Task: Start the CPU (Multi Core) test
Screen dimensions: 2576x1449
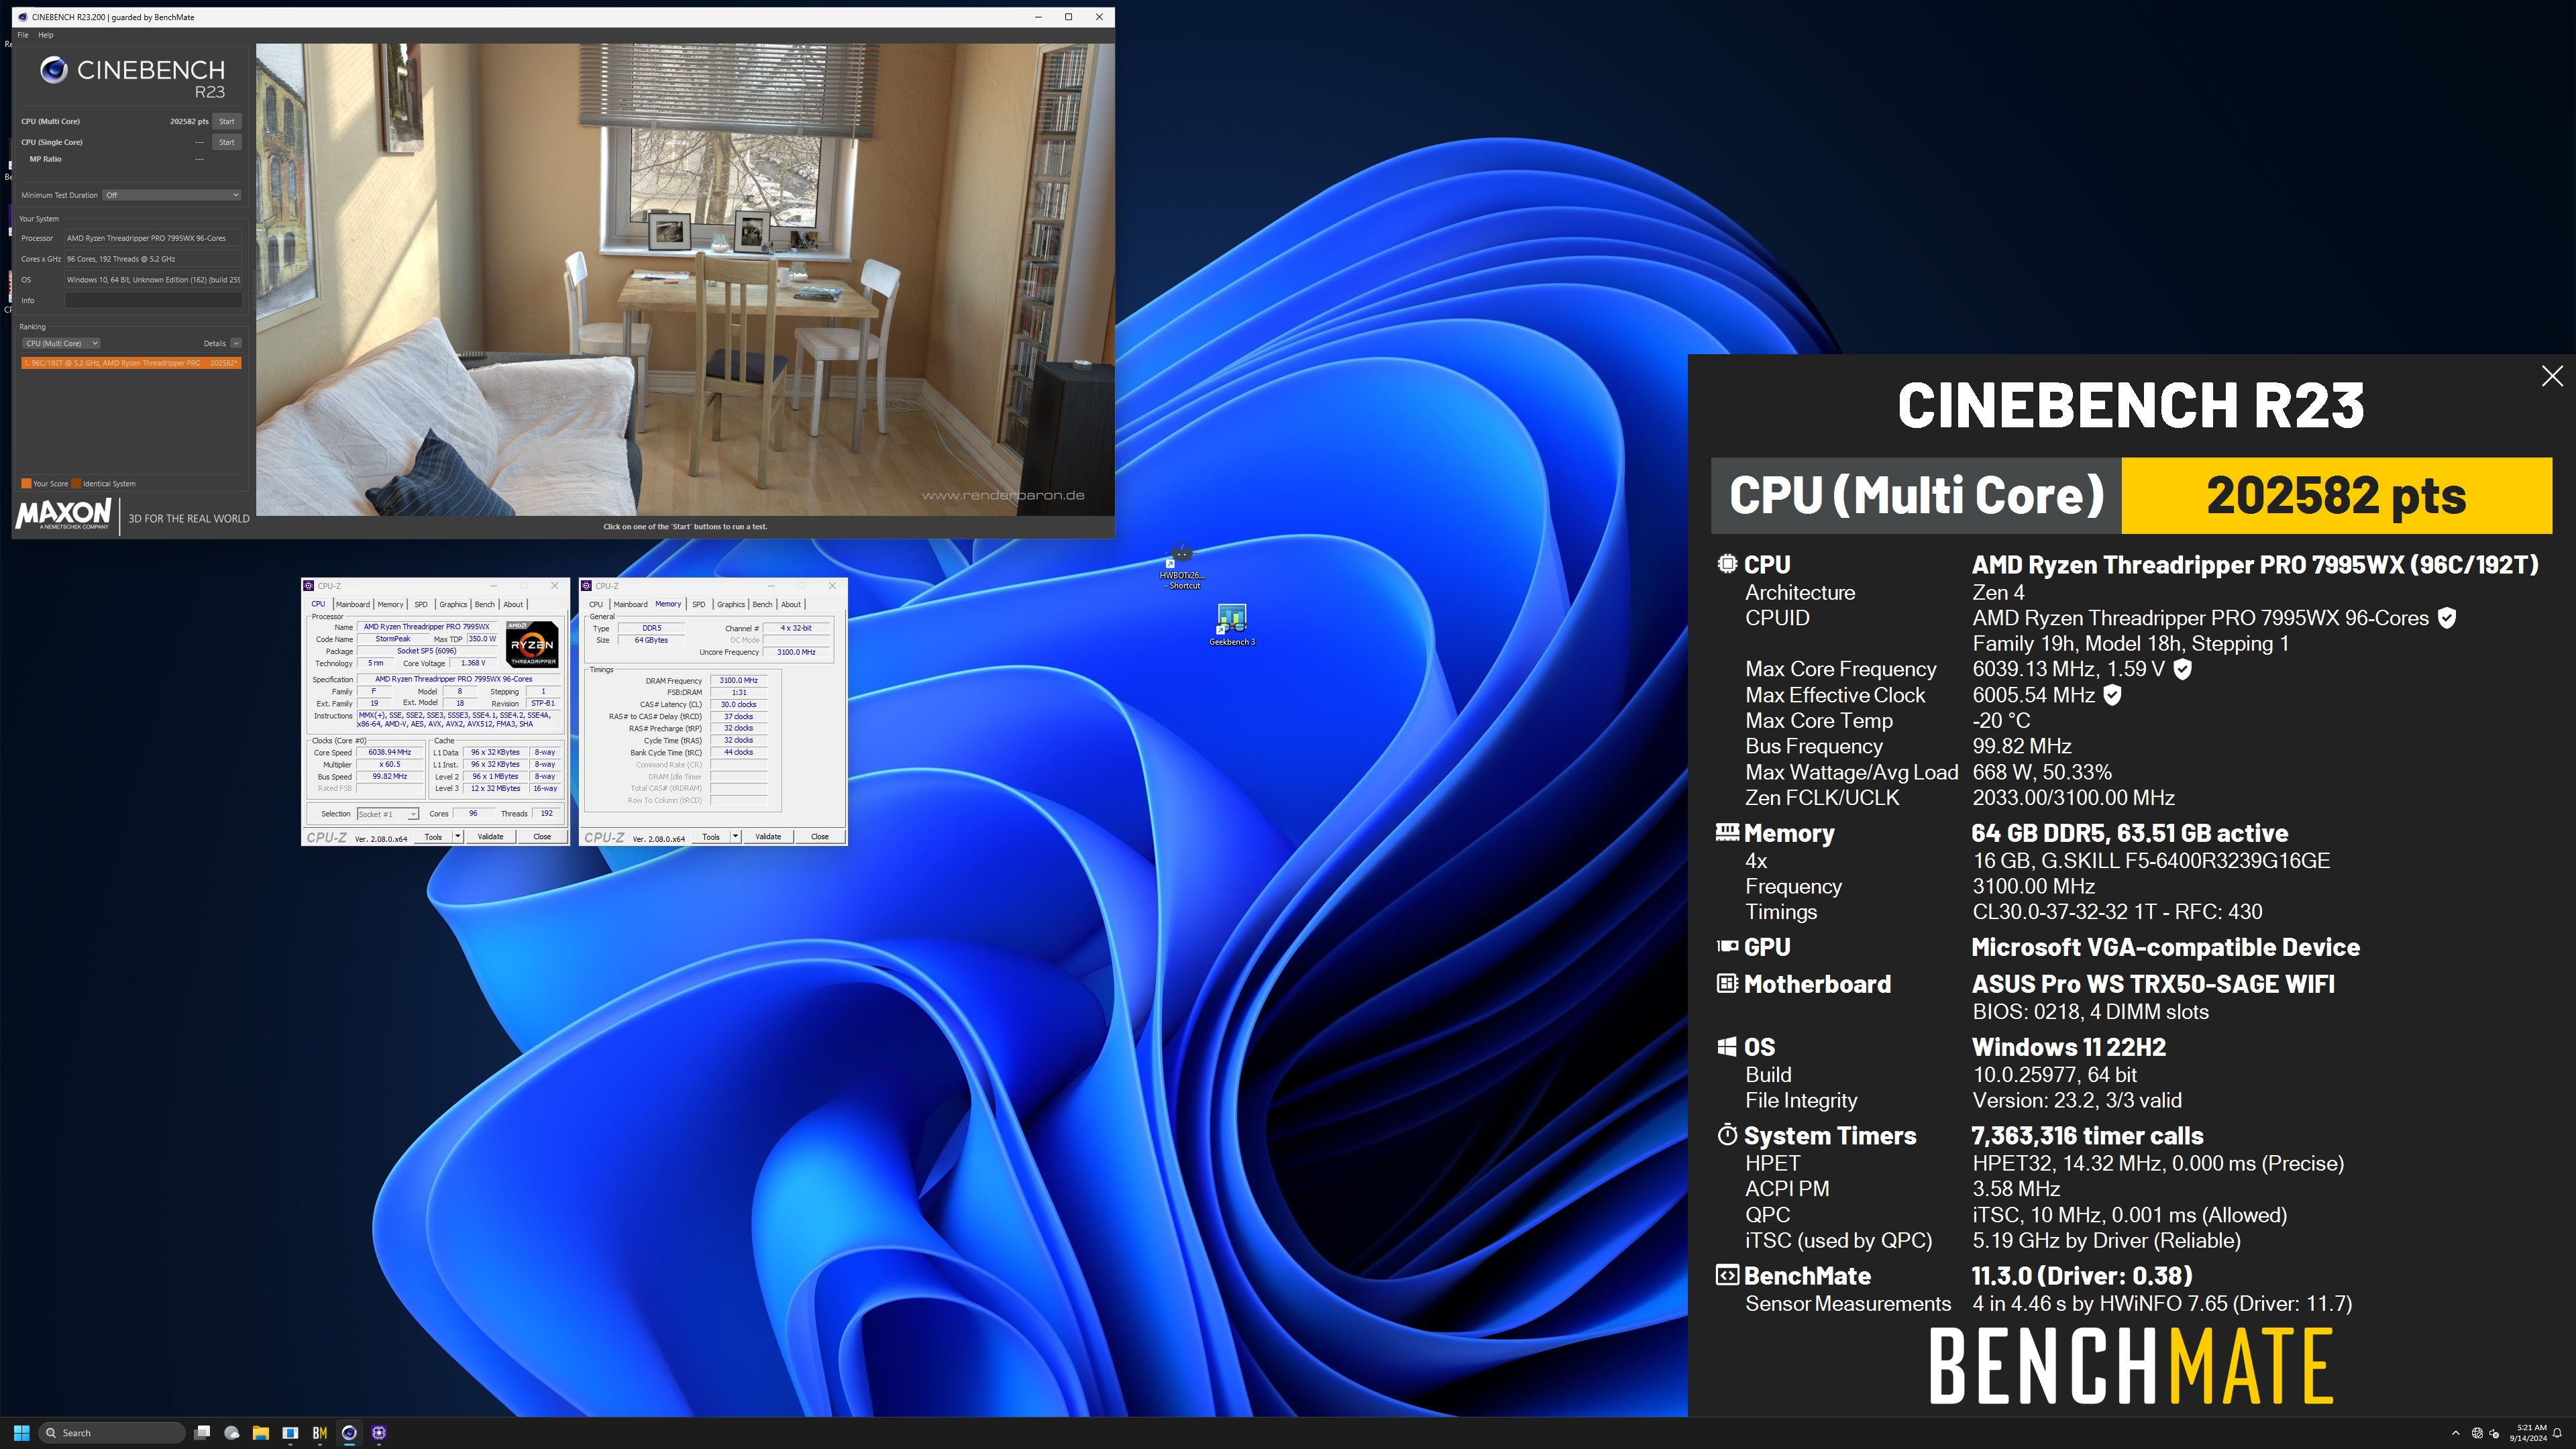Action: pos(227,121)
